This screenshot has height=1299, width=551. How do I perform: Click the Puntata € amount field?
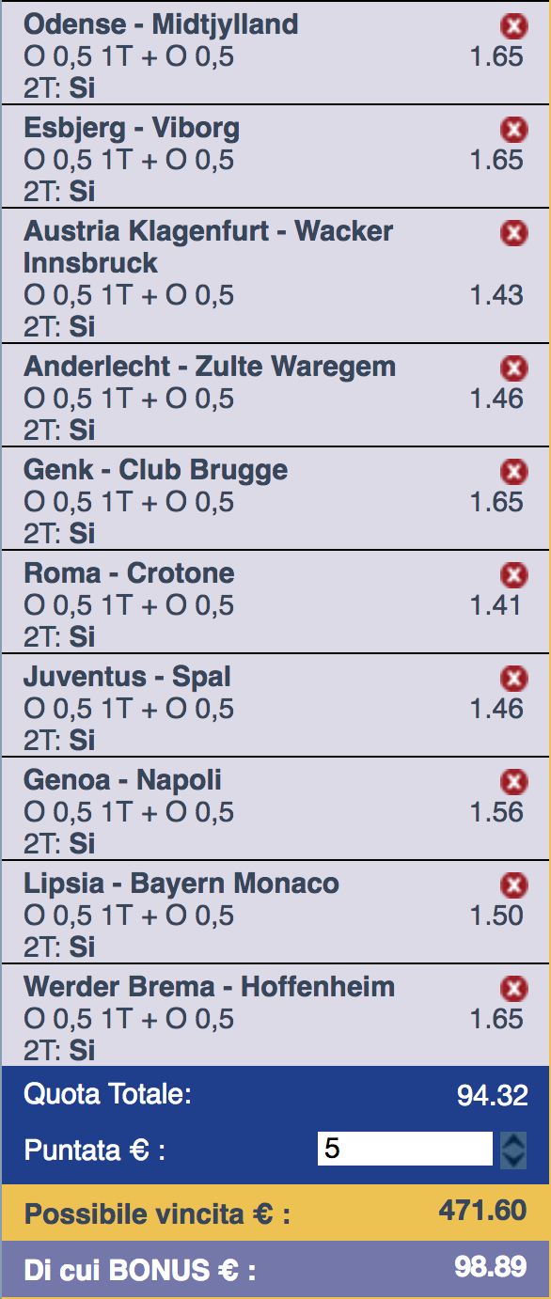[x=405, y=1149]
